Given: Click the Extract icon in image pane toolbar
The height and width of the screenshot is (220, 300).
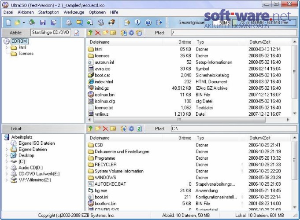Looking at the screenshot, I should pos(124,33).
